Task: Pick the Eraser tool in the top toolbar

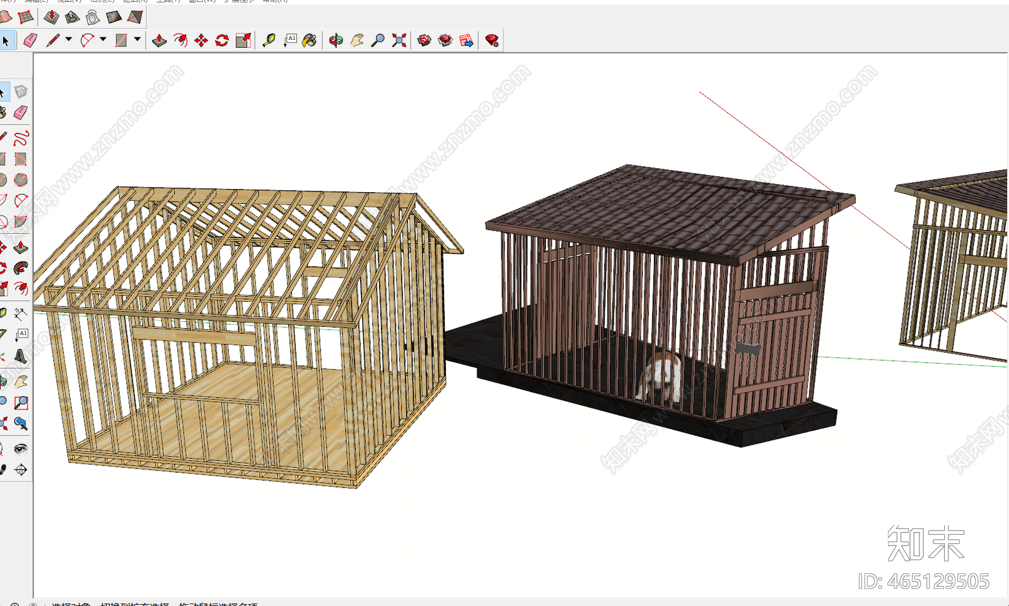Action: click(x=30, y=41)
